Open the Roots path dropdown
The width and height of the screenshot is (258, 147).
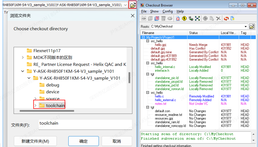tap(245, 26)
